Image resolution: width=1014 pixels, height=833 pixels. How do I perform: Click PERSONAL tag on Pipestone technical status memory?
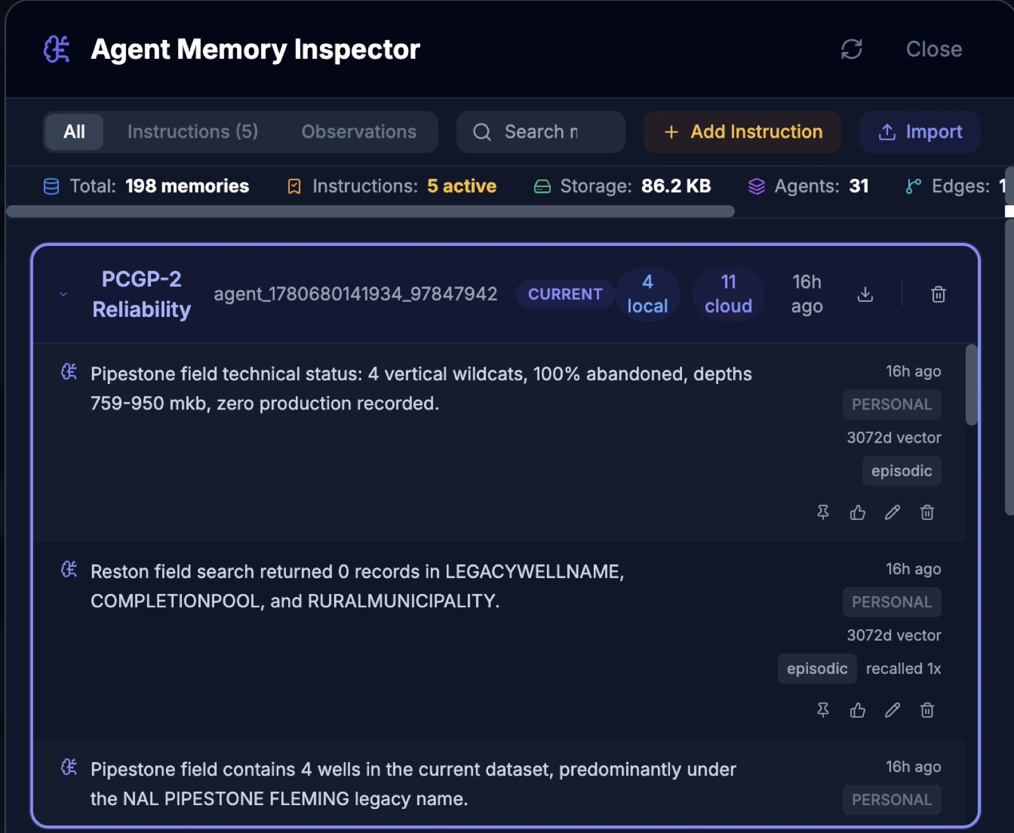(892, 404)
